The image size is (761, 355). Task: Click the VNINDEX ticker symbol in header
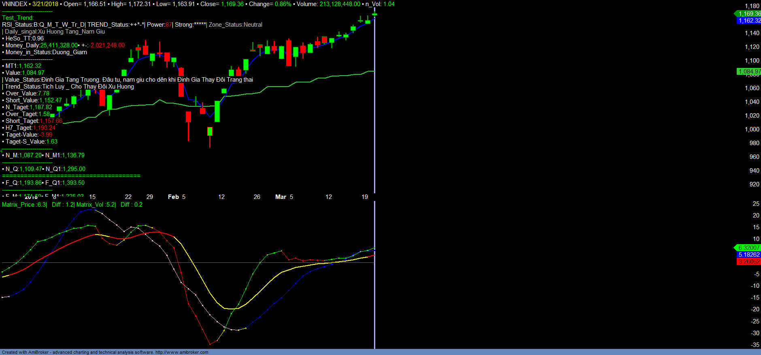click(15, 4)
